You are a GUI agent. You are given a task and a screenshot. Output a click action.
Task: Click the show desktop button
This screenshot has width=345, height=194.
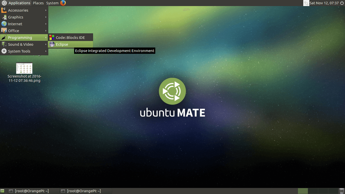pos(3,191)
